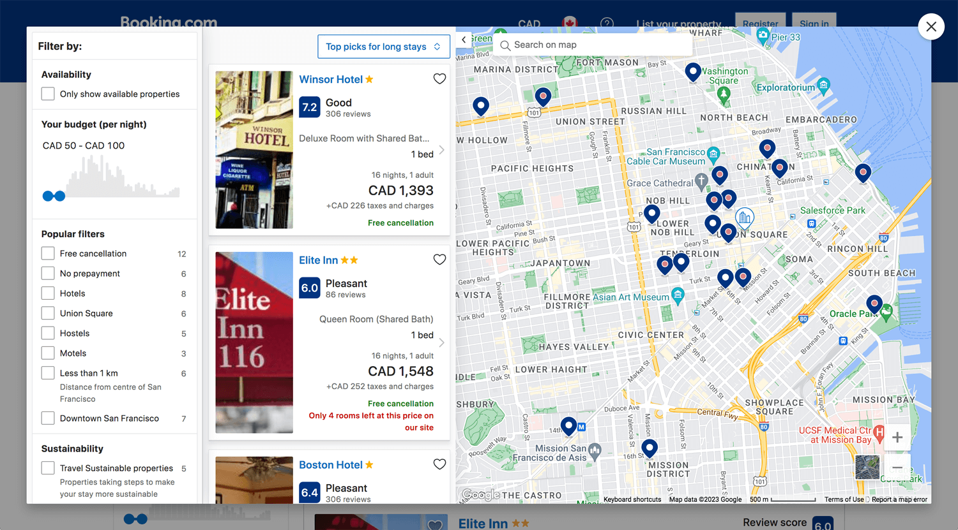Tick the Less than 1 km filter
The height and width of the screenshot is (530, 958).
pyautogui.click(x=48, y=373)
